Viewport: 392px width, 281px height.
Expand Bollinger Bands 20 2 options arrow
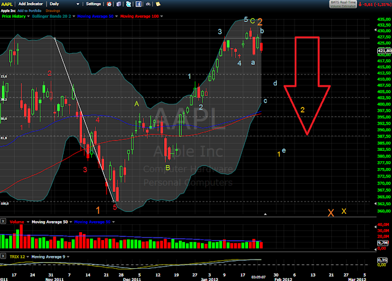(73, 16)
